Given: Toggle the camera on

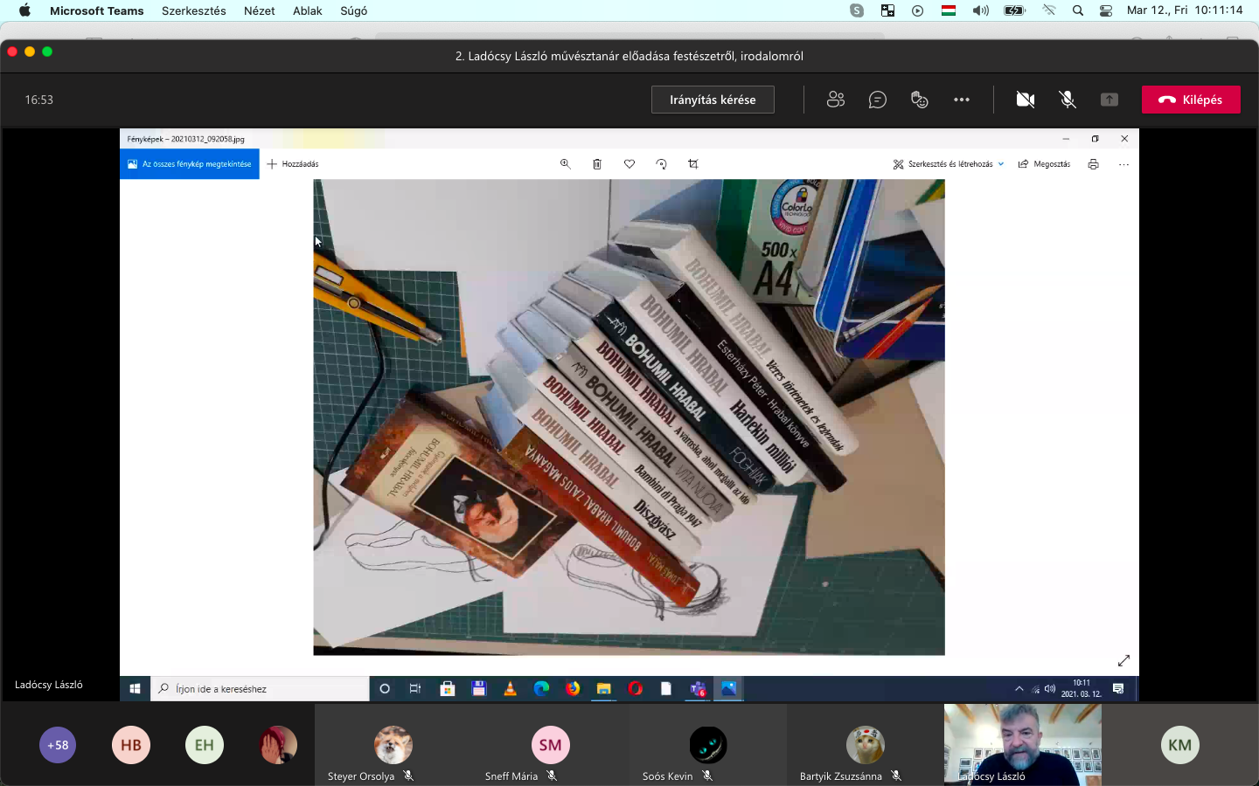Looking at the screenshot, I should click(x=1026, y=100).
